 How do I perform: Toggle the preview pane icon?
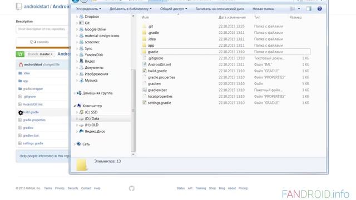point(309,9)
